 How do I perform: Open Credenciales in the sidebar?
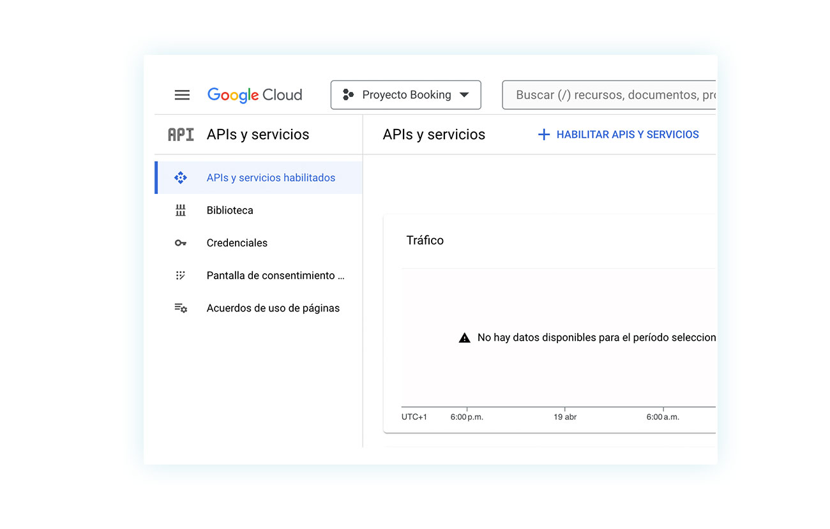[x=259, y=243]
